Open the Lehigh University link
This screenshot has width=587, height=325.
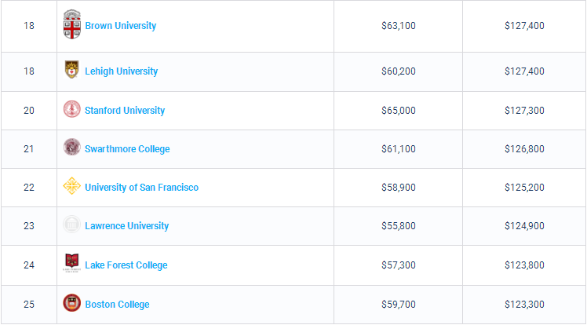click(x=121, y=71)
